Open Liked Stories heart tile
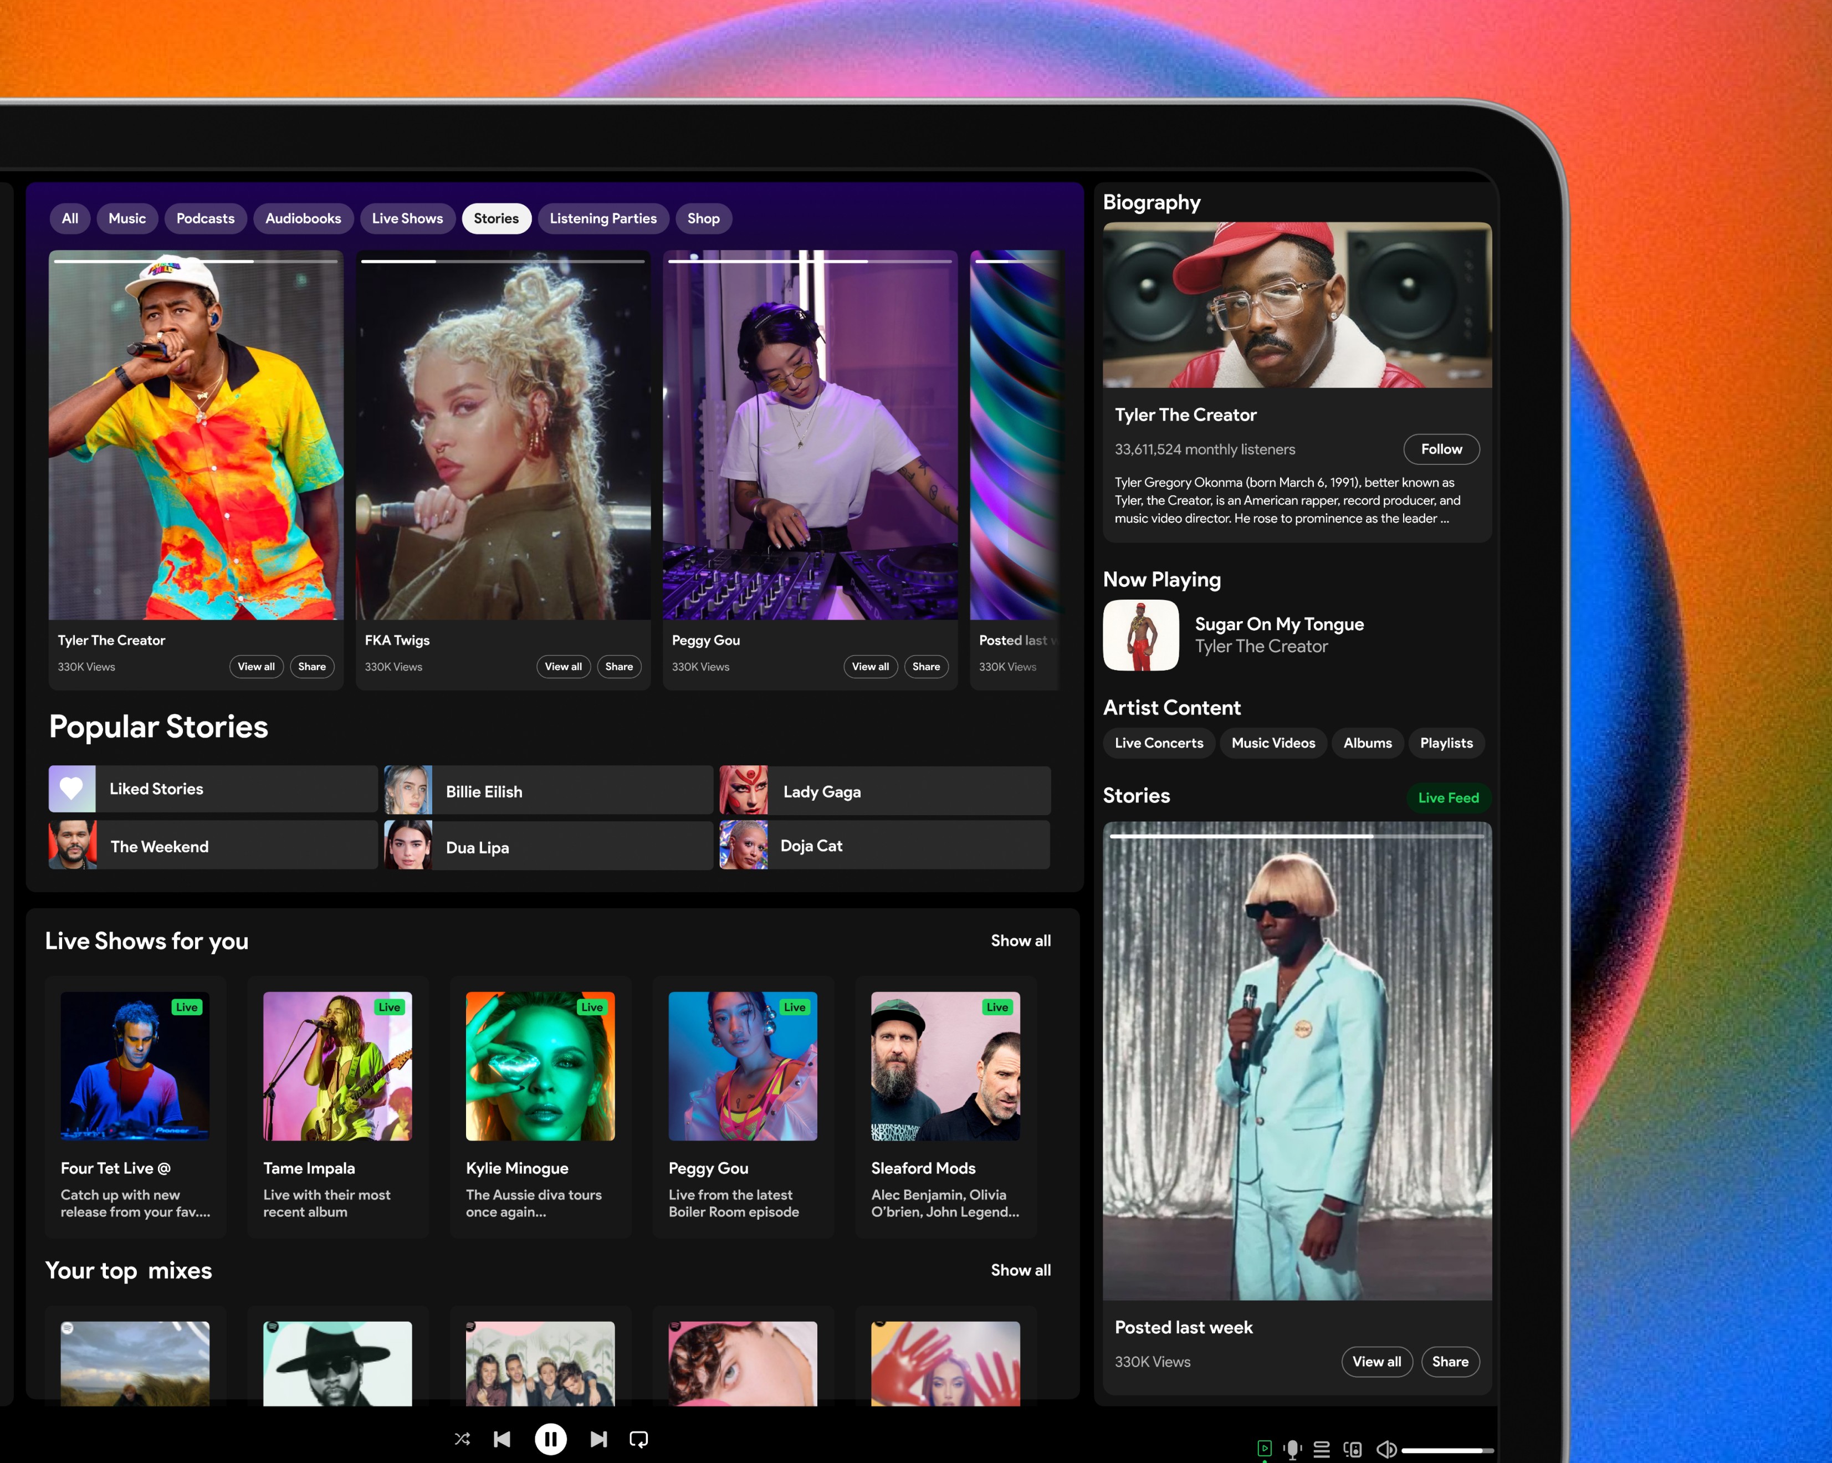 (72, 789)
